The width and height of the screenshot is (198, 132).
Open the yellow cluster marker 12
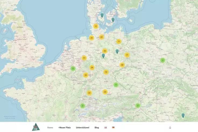coord(96,26)
